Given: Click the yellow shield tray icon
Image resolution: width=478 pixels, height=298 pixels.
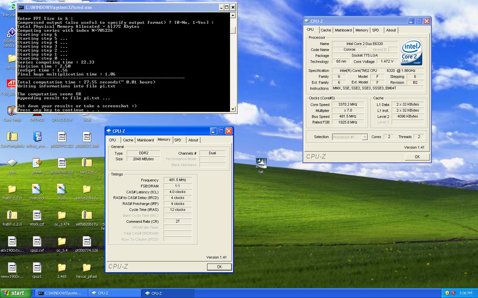Looking at the screenshot, I should click(x=447, y=293).
